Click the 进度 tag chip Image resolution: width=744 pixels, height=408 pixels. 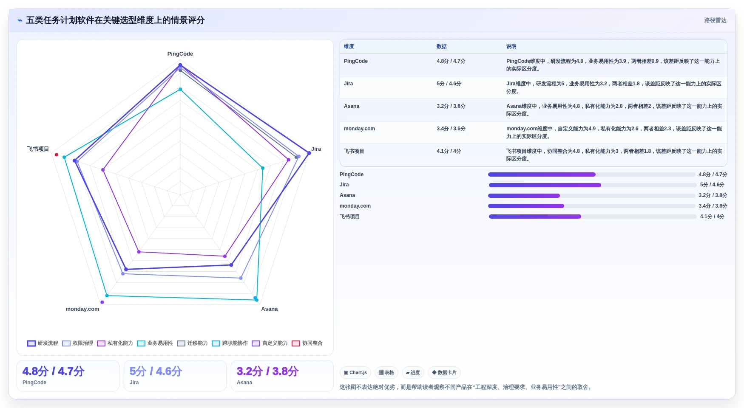[413, 373]
